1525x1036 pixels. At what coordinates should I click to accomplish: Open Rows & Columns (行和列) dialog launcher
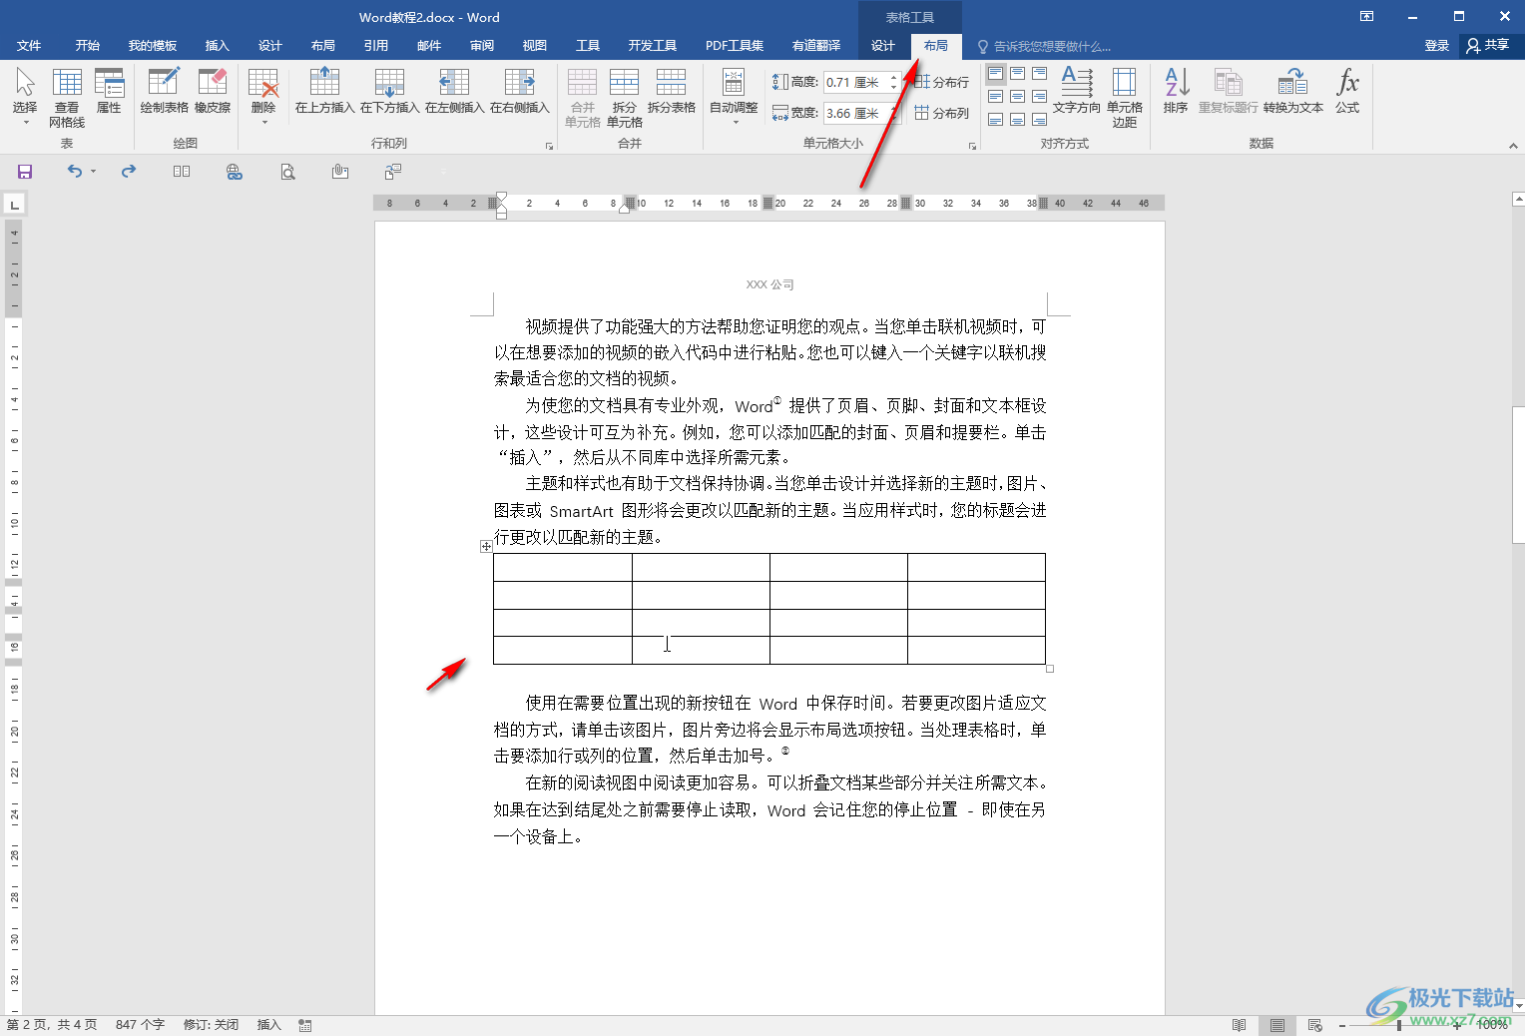coord(549,146)
